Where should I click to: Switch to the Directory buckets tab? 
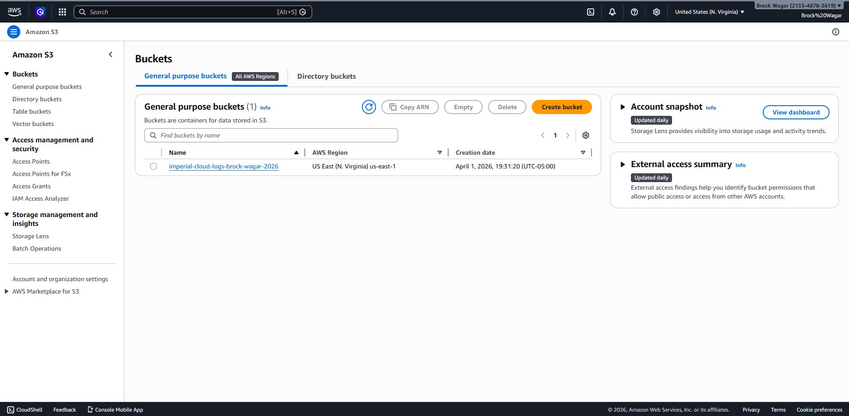[x=327, y=76]
